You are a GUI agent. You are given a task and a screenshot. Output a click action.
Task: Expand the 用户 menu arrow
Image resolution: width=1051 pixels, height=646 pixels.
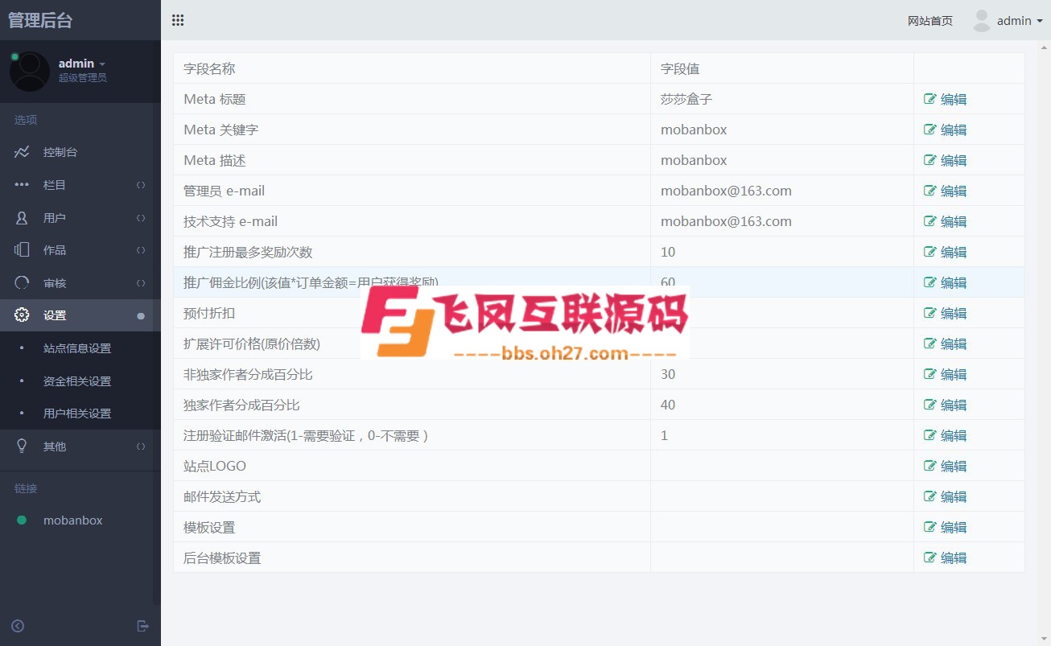(141, 218)
